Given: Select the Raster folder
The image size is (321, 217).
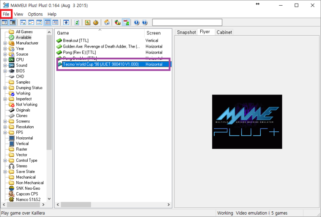Looking at the screenshot, I should click(22, 149).
